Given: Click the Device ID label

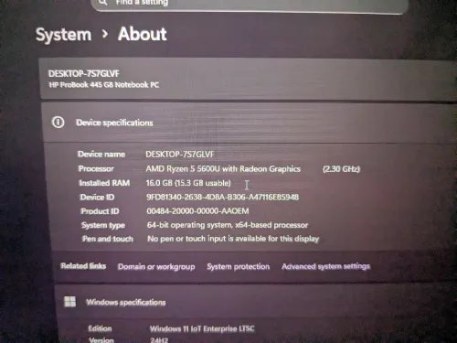Looking at the screenshot, I should point(97,198).
